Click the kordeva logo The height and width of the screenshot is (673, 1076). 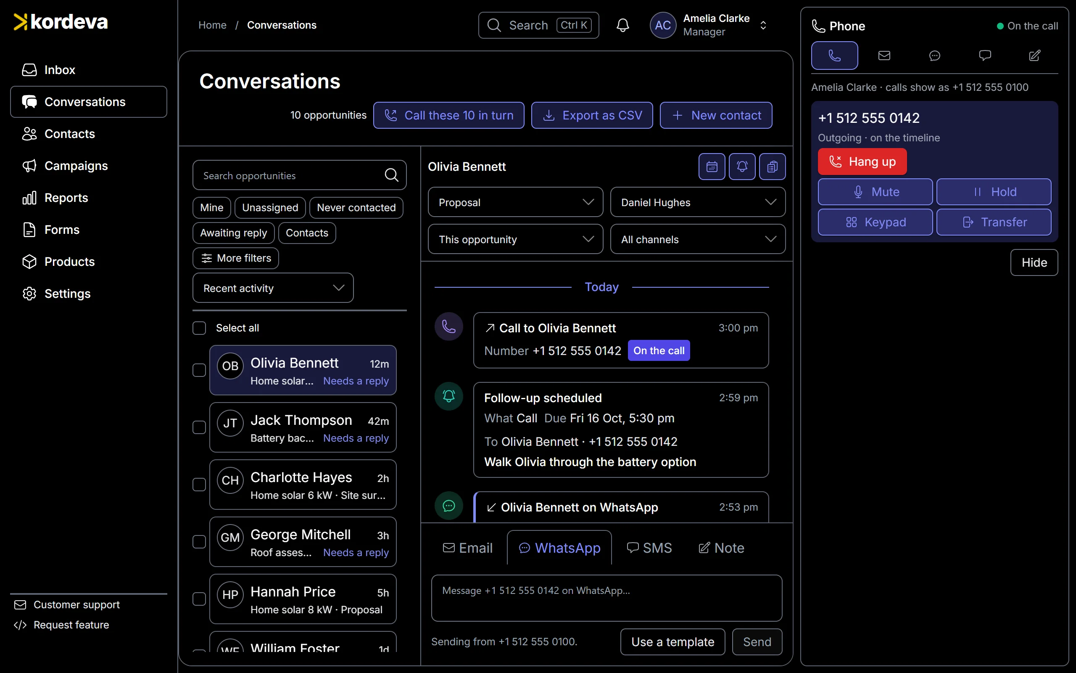tap(61, 22)
